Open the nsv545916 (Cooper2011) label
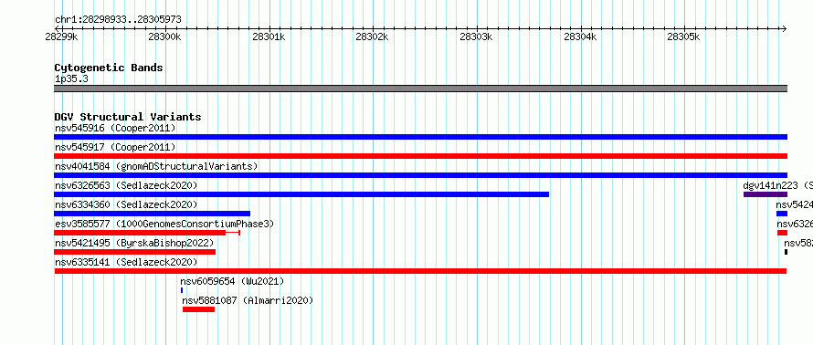The image size is (813, 345). pos(115,128)
